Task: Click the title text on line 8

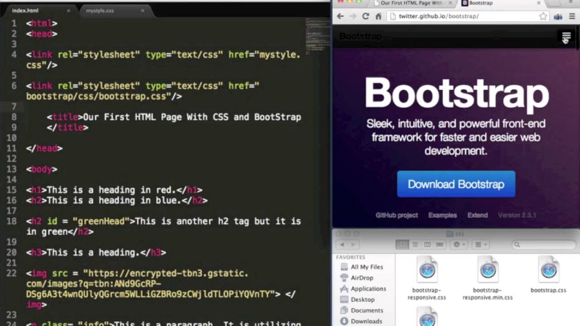Action: 192,117
